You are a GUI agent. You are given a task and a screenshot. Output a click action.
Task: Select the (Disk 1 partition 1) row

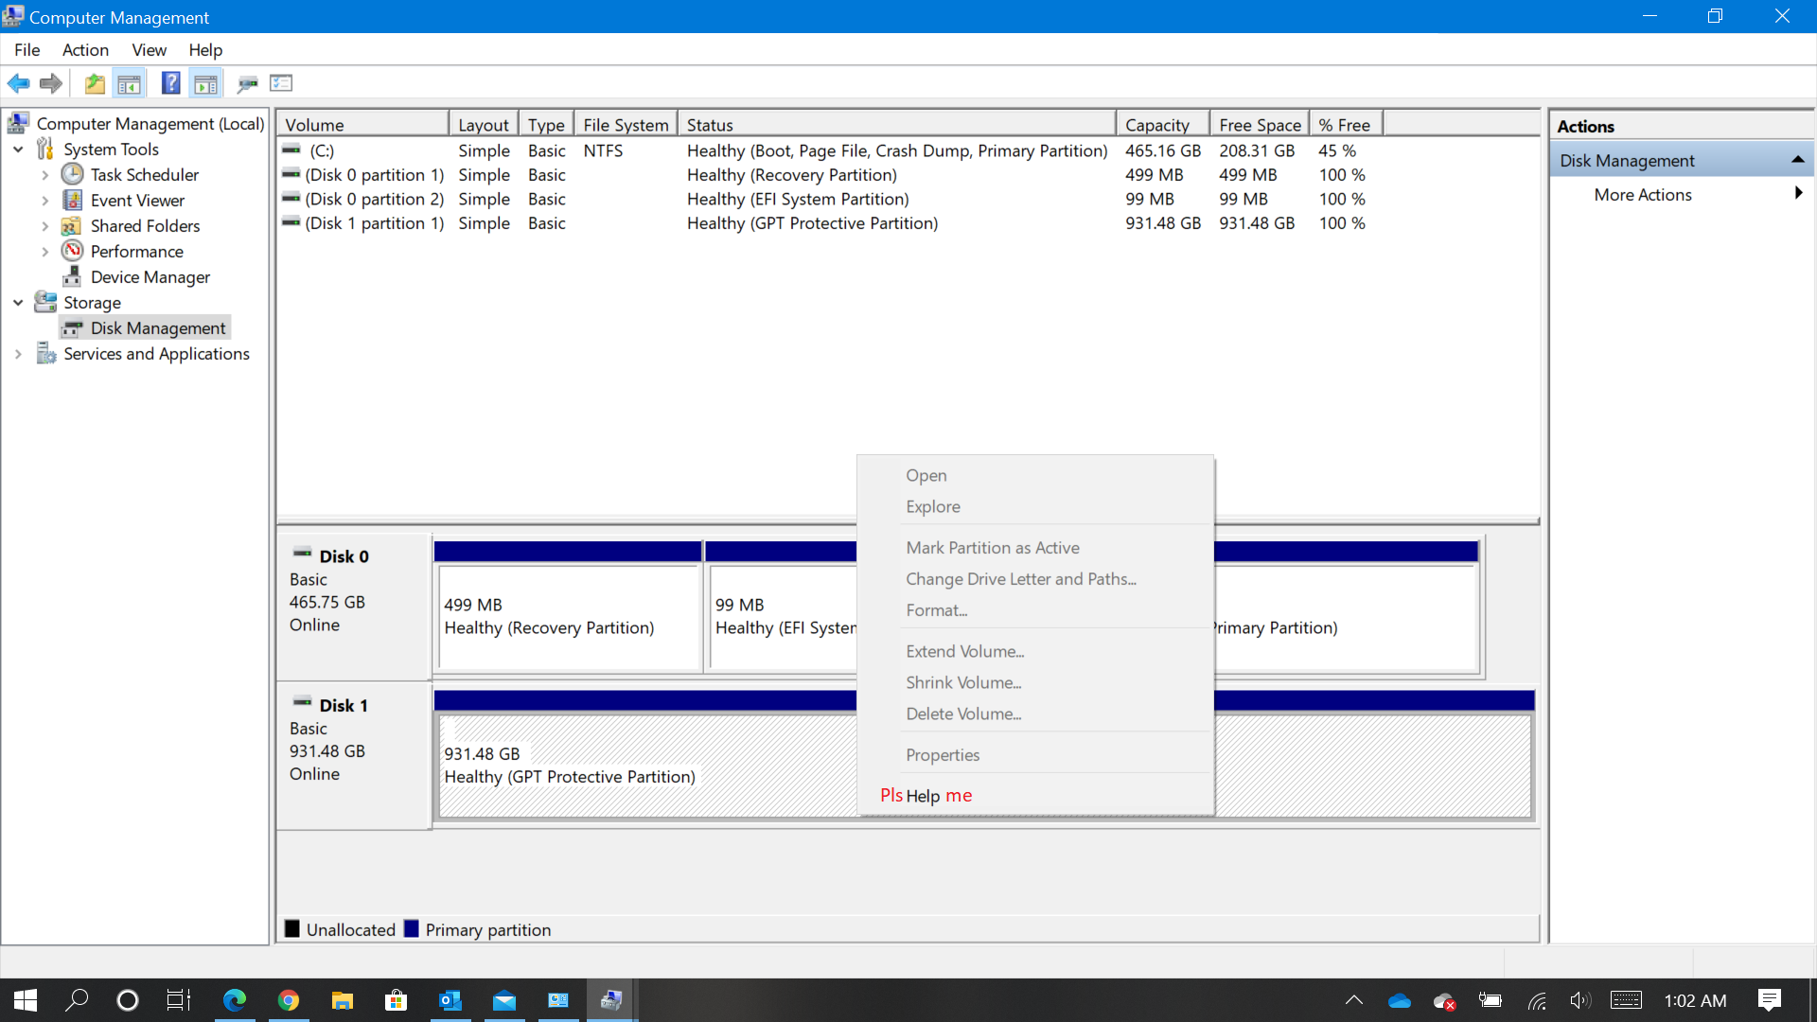[823, 222]
